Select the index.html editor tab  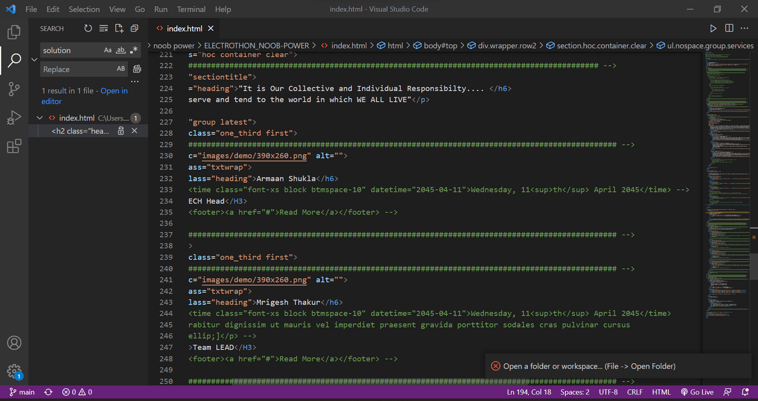click(184, 28)
